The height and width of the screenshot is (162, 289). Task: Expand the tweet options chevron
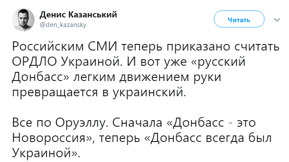tap(277, 20)
